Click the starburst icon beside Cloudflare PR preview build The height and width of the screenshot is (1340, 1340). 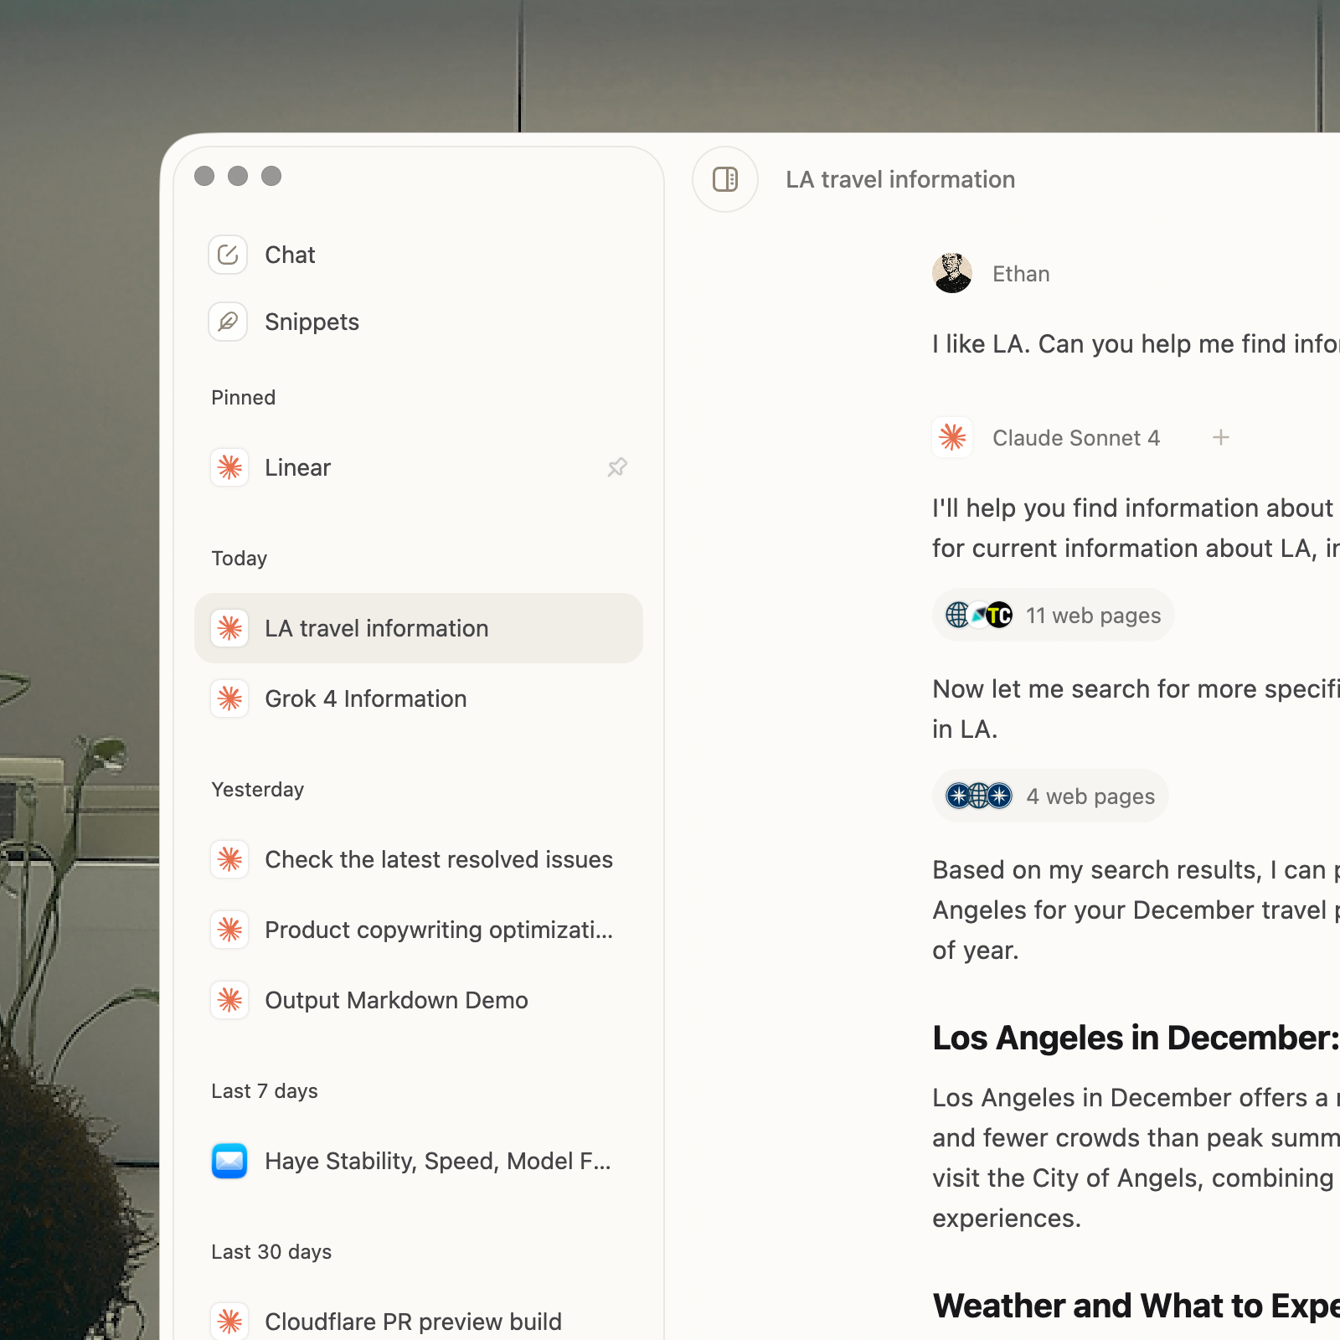coord(229,1322)
